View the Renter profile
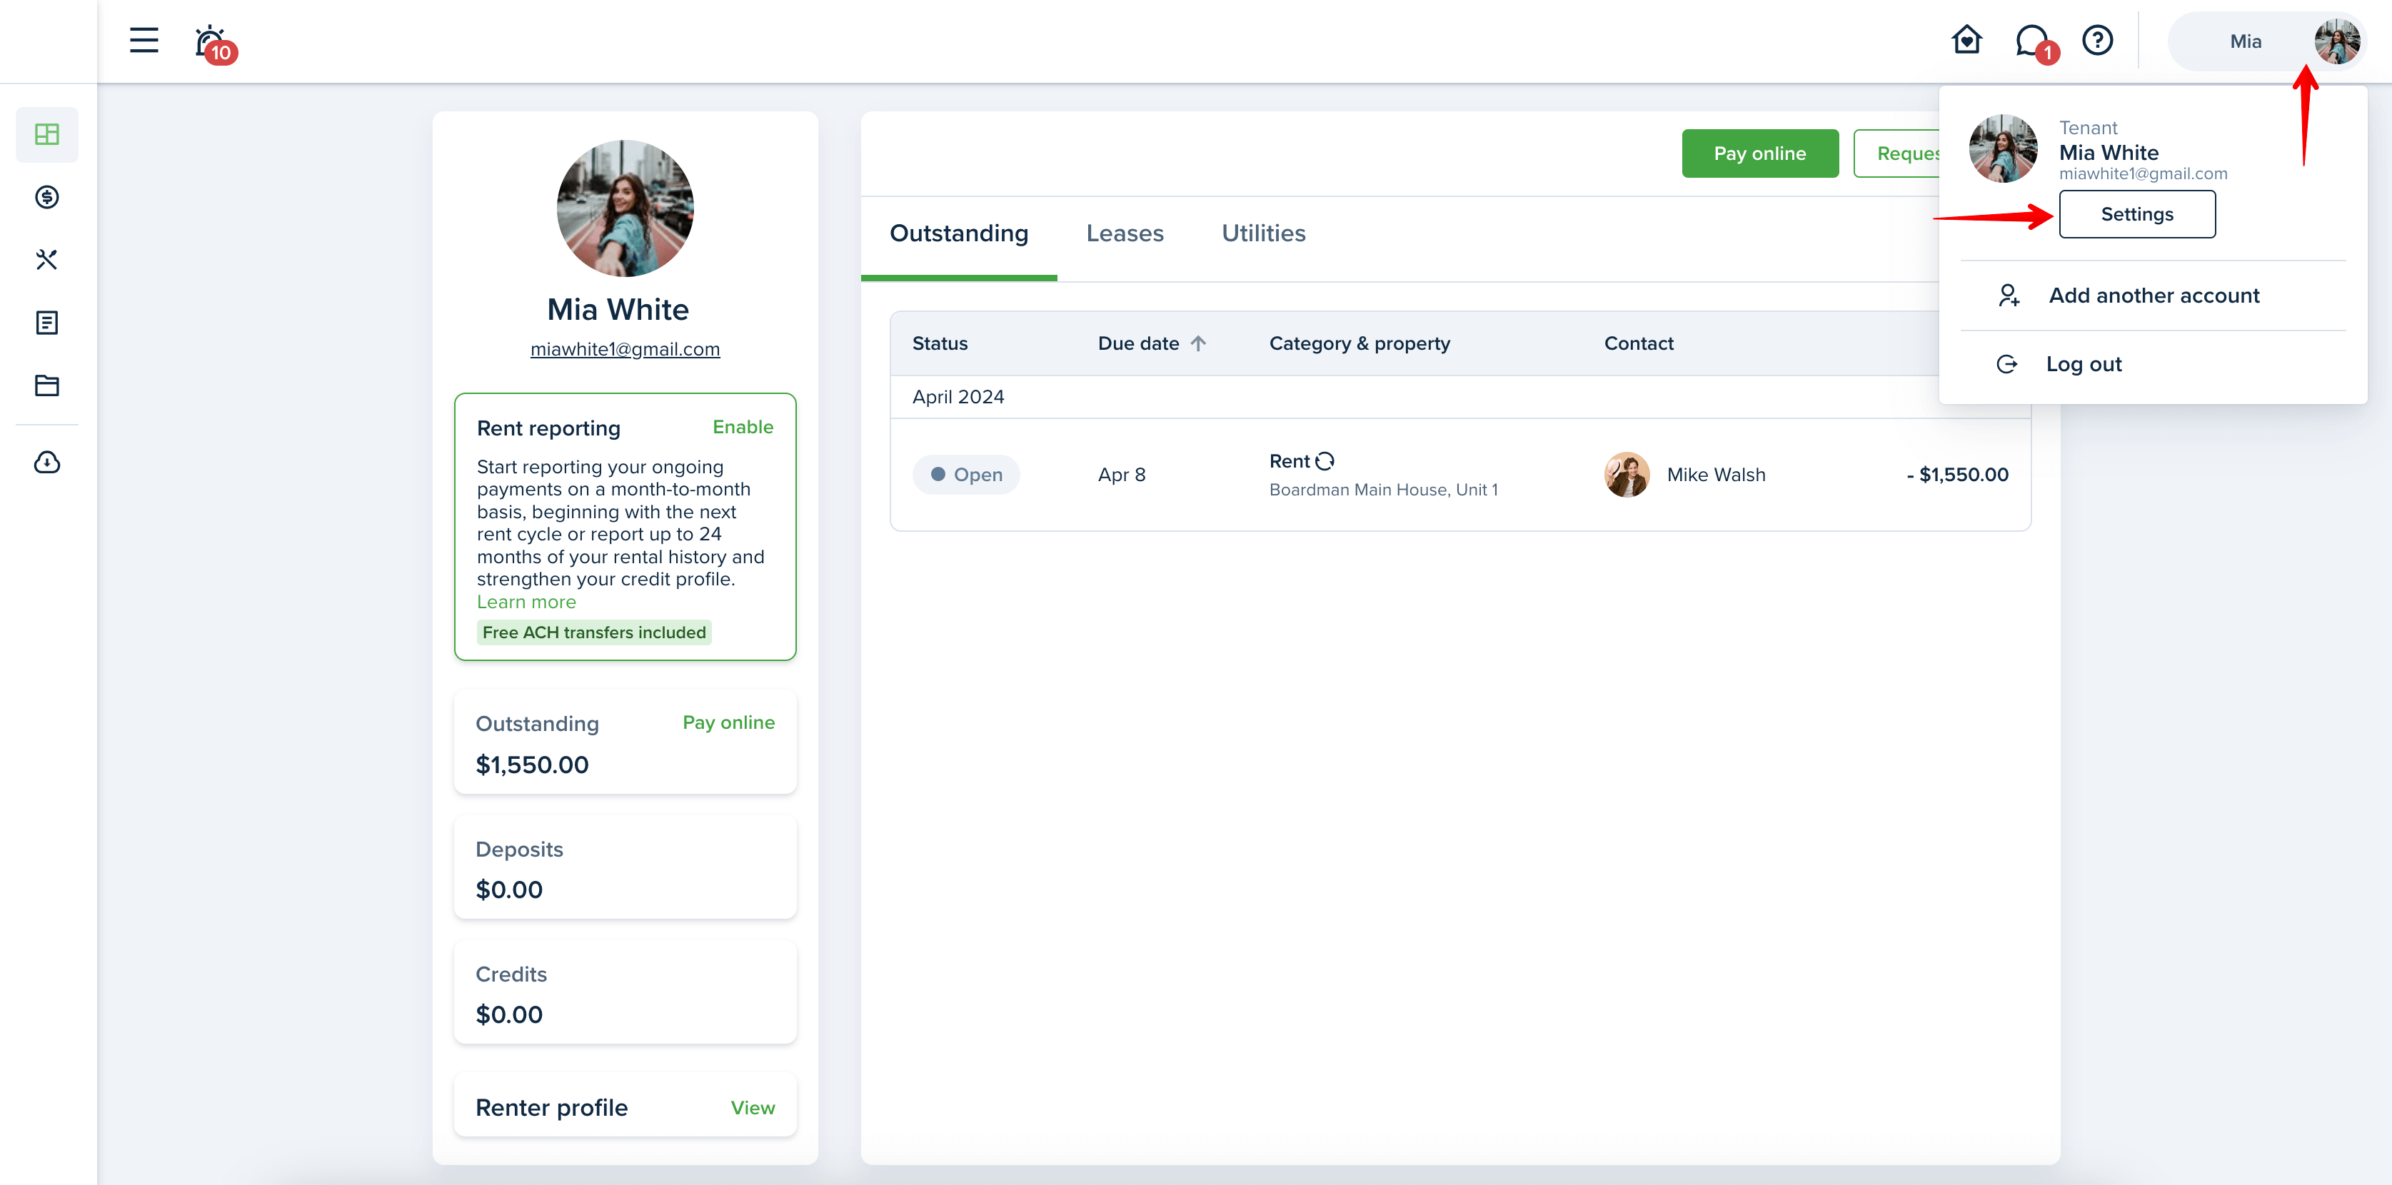Viewport: 2392px width, 1185px height. [x=752, y=1108]
